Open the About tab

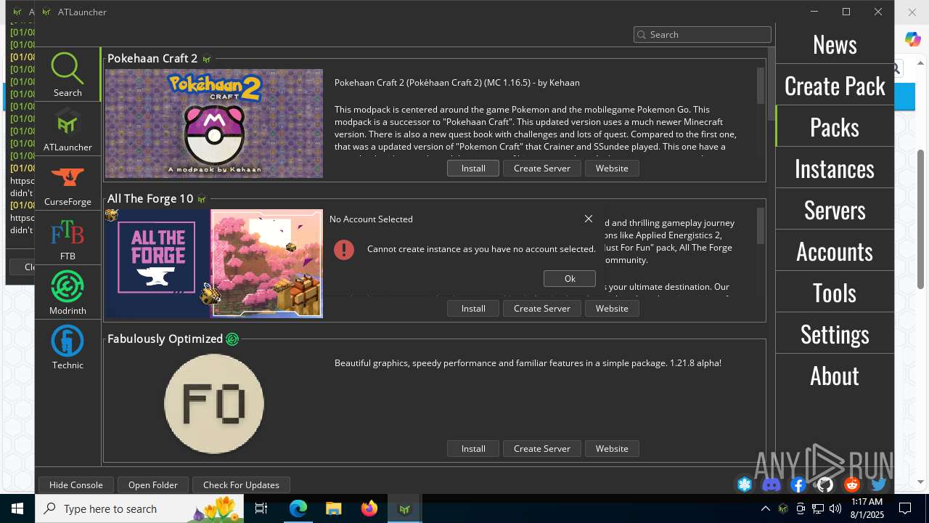[835, 376]
